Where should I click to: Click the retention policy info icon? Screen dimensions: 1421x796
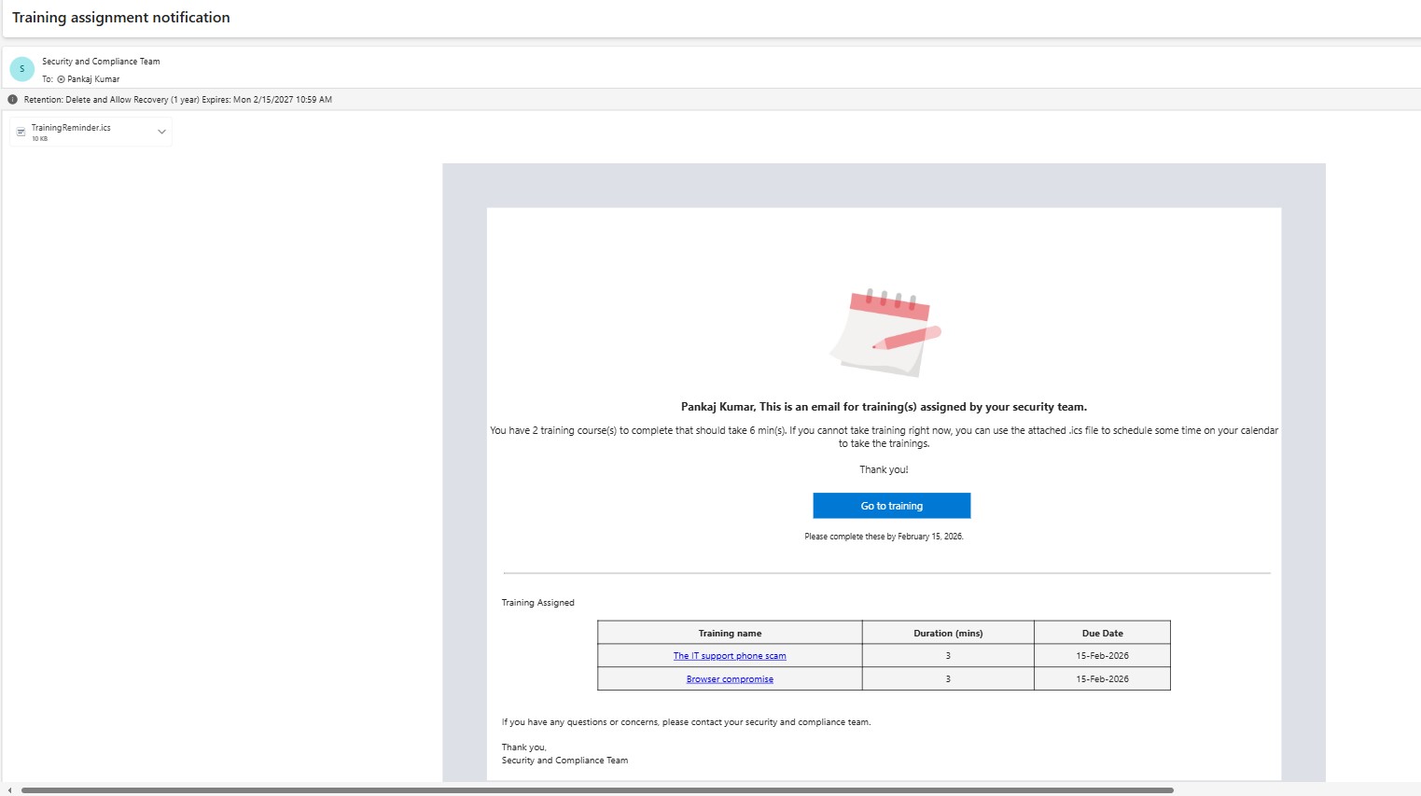click(12, 100)
